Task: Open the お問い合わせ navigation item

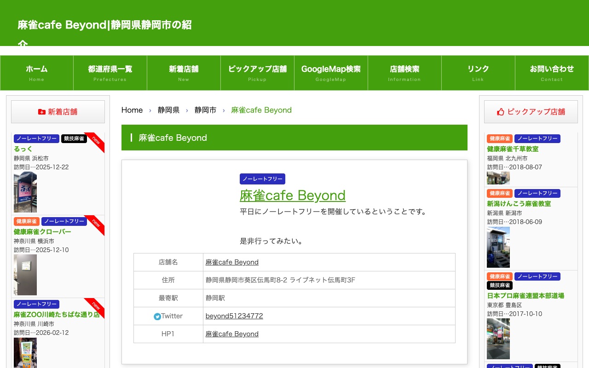Action: coord(552,73)
